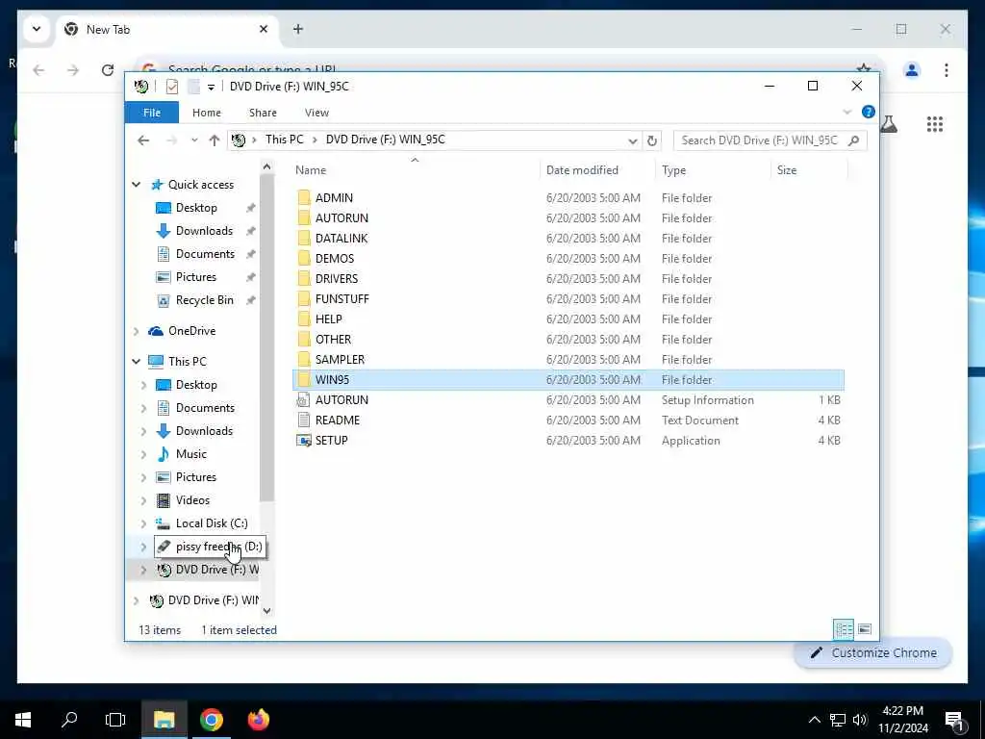985x739 pixels.
Task: Select the AUTORUN setup information file icon
Action: (304, 399)
